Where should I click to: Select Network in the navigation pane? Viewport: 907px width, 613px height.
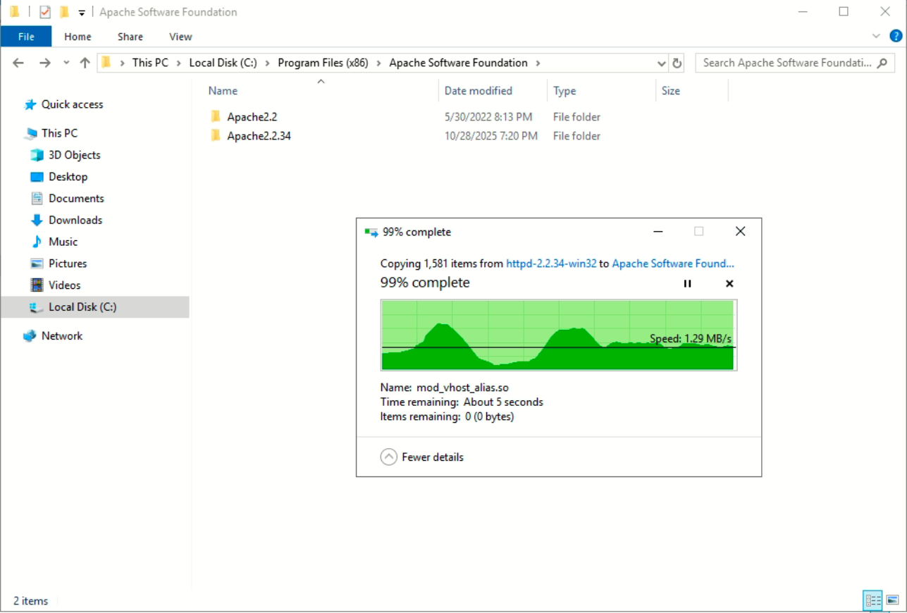click(62, 335)
